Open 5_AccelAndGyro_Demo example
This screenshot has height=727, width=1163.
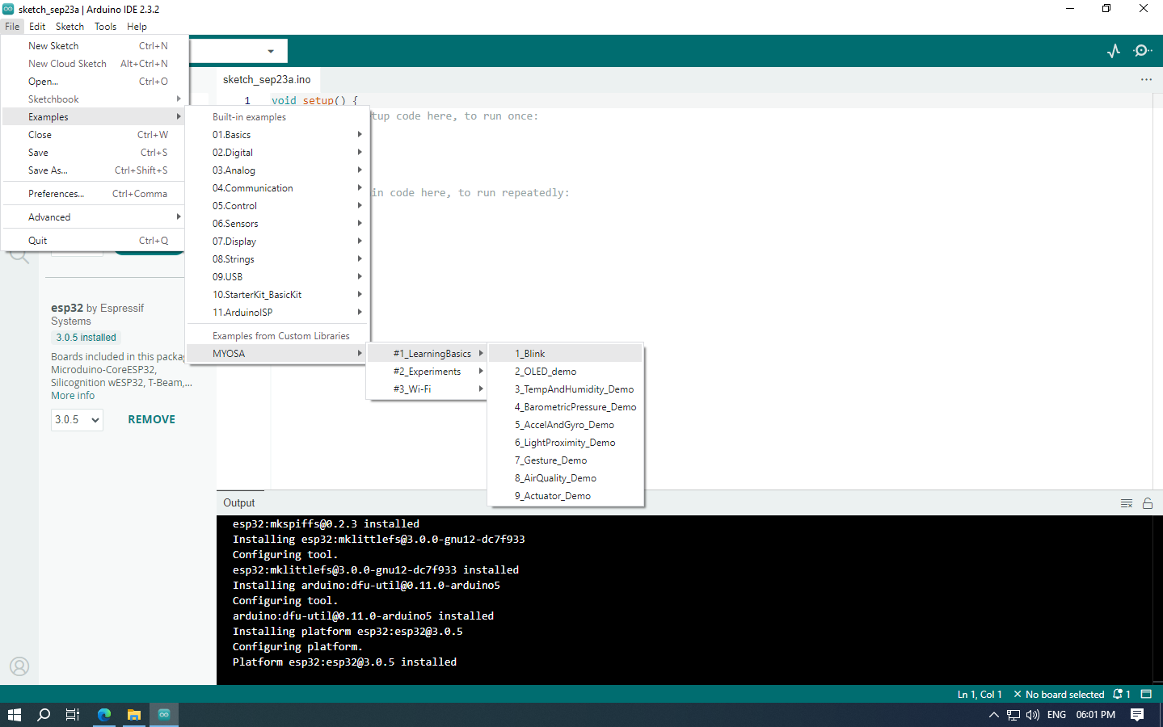[566, 425]
